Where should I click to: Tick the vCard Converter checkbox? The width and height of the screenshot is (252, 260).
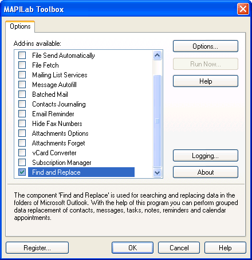(x=22, y=153)
